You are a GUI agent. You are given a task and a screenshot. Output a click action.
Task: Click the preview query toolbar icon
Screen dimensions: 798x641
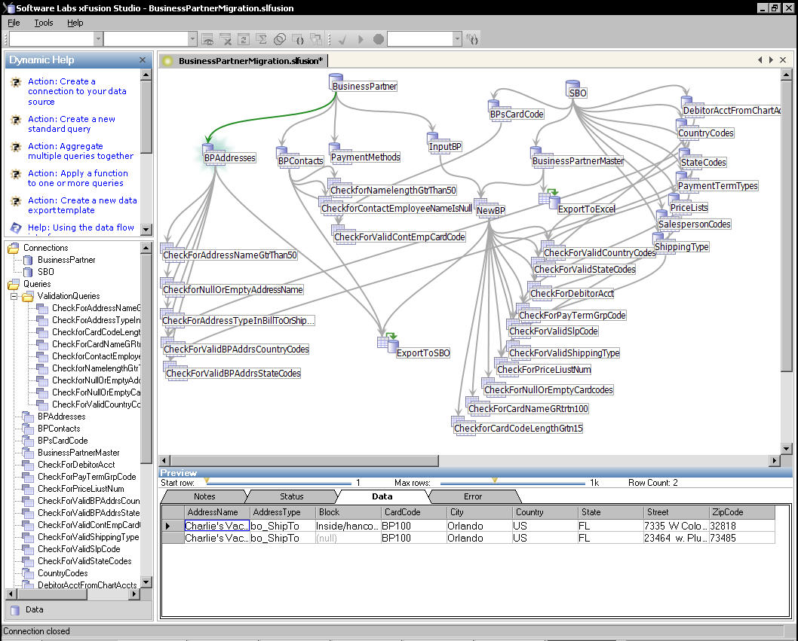pyautogui.click(x=207, y=39)
